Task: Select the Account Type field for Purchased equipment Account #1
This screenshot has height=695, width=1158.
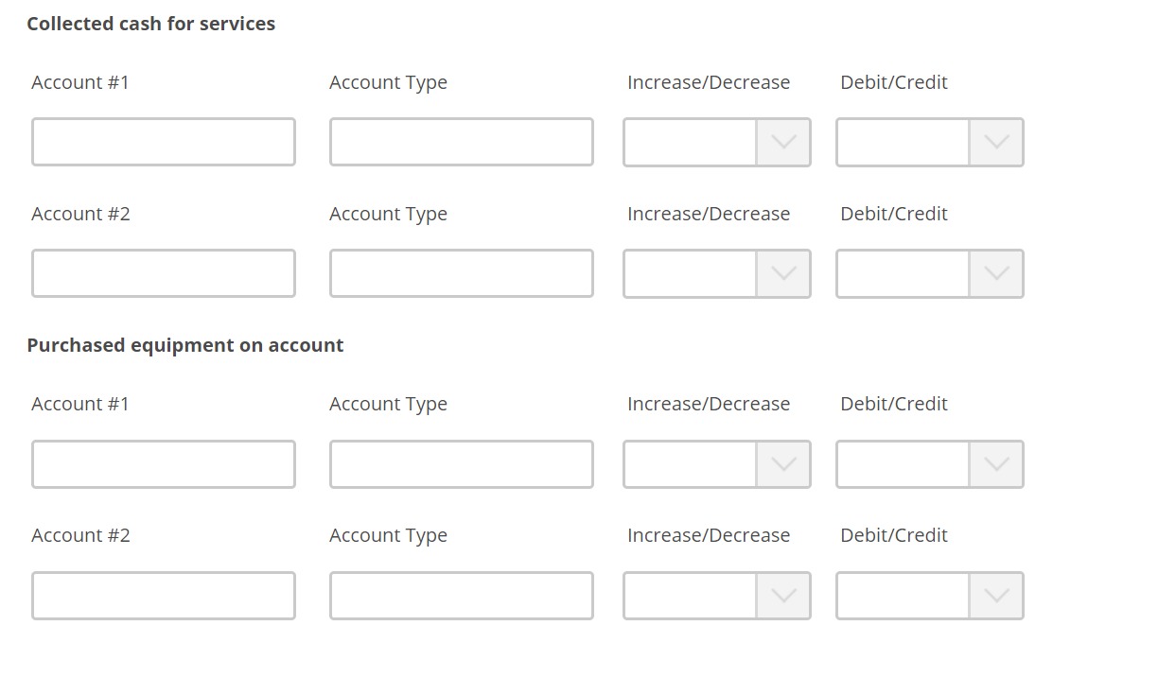Action: (x=461, y=463)
